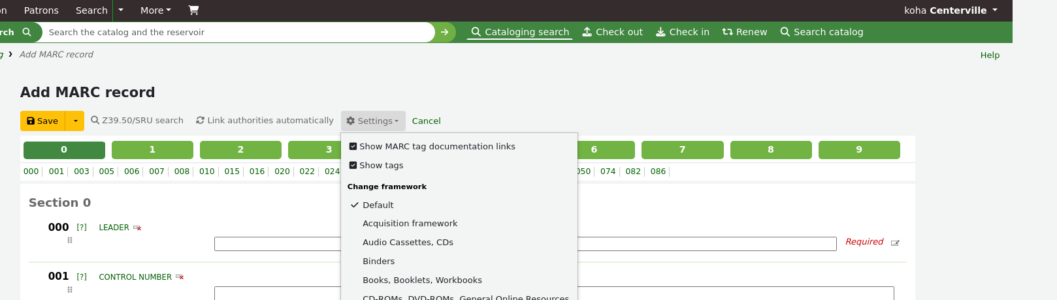Image resolution: width=1057 pixels, height=300 pixels.
Task: Click the catalog and reservoir search field
Action: pyautogui.click(x=235, y=33)
